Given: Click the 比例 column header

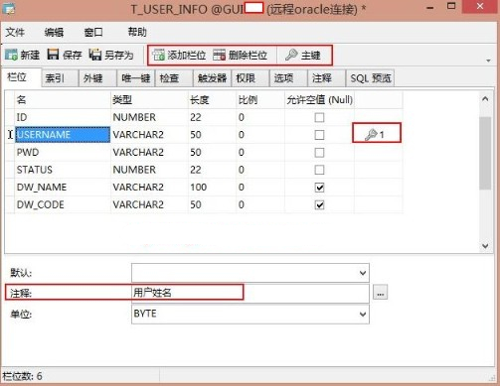Looking at the screenshot, I should [260, 100].
